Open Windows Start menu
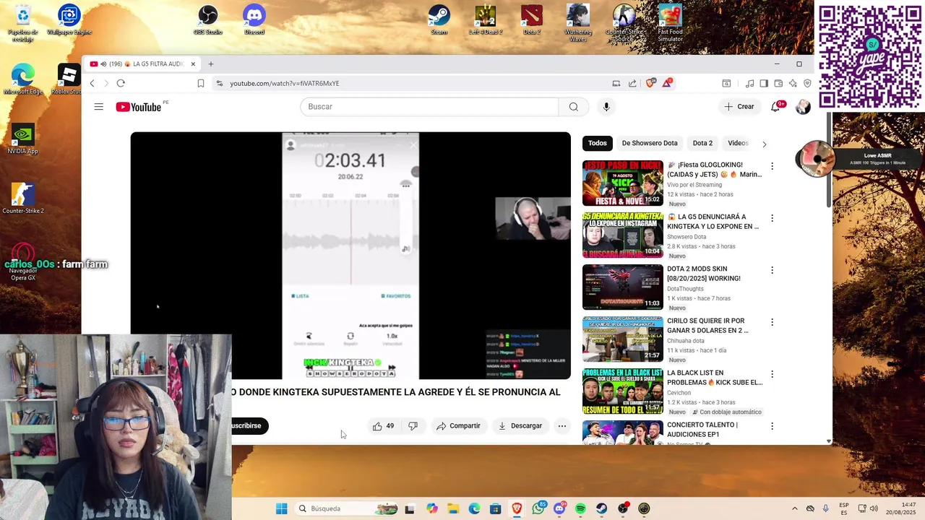 [x=281, y=508]
